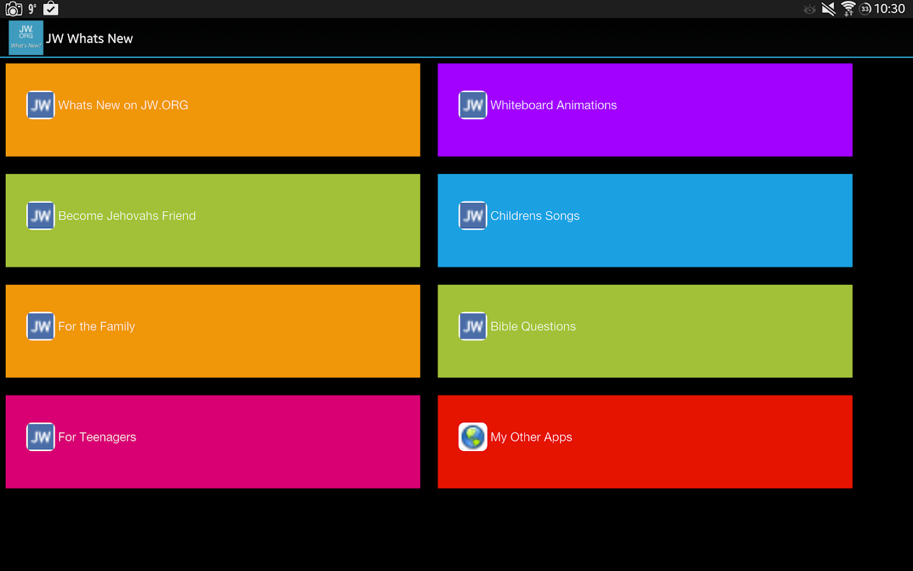The image size is (913, 571).
Task: Open the Childrens Songs tile
Action: tap(645, 221)
